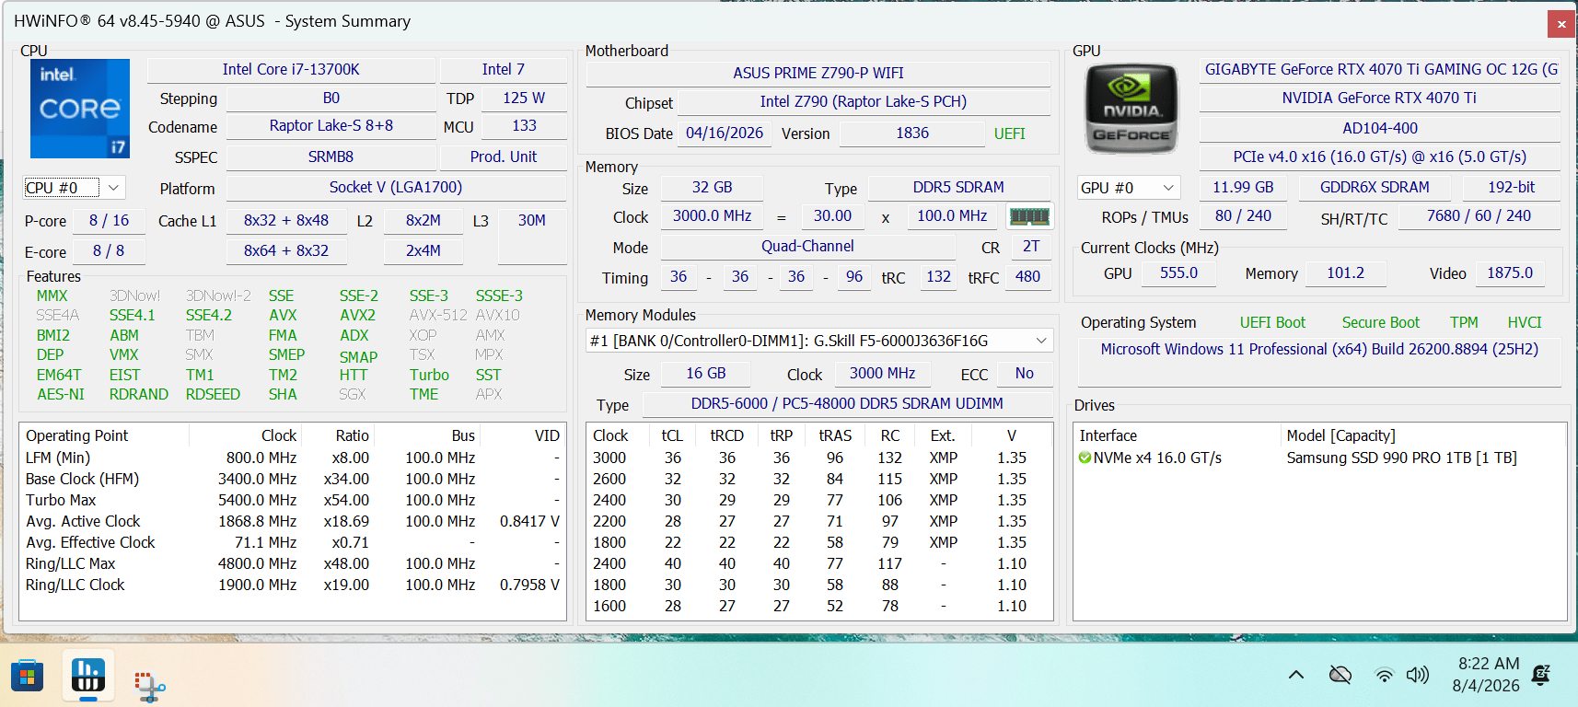This screenshot has width=1578, height=707.
Task: Click the HVCI label
Action: tap(1525, 323)
